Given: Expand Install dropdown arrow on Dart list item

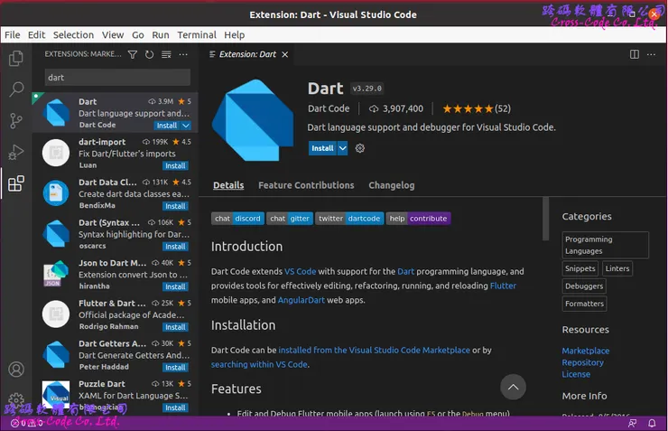Looking at the screenshot, I should pos(185,126).
